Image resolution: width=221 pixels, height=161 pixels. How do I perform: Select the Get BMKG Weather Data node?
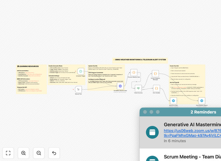coord(120,86)
